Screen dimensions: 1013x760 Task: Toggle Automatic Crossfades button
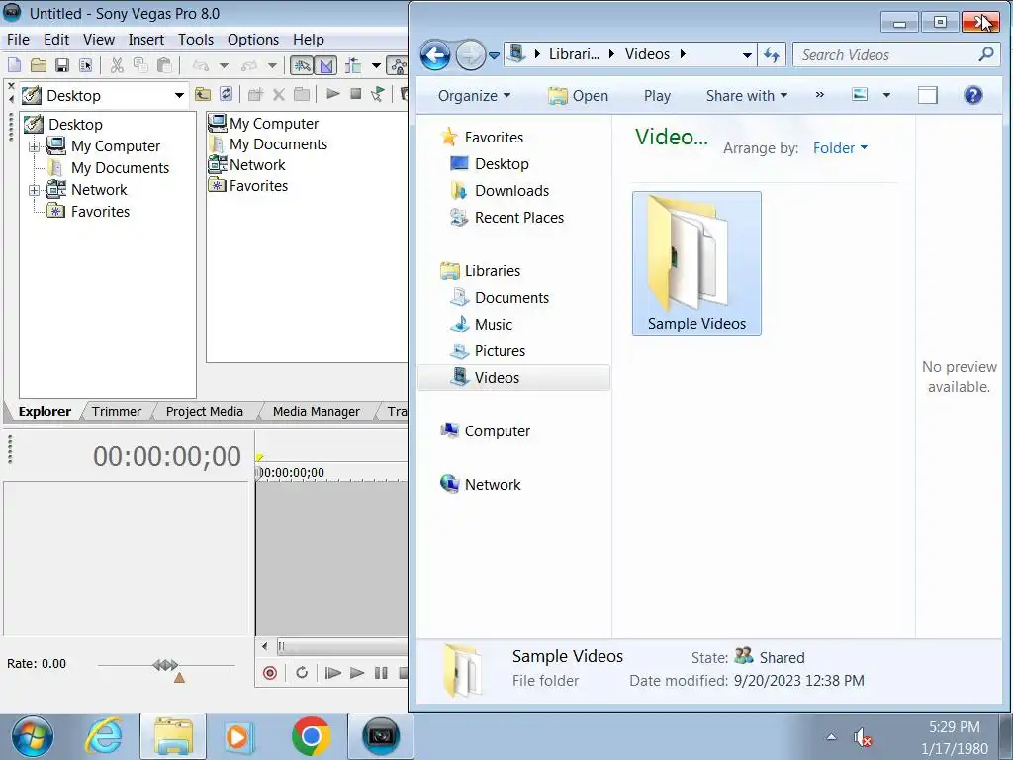click(x=325, y=65)
